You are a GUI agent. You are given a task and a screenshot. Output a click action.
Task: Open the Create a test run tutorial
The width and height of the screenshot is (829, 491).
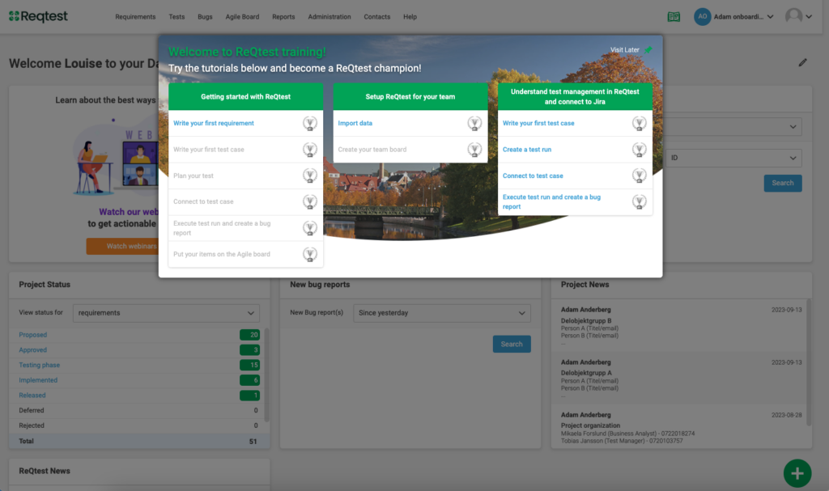click(x=526, y=150)
